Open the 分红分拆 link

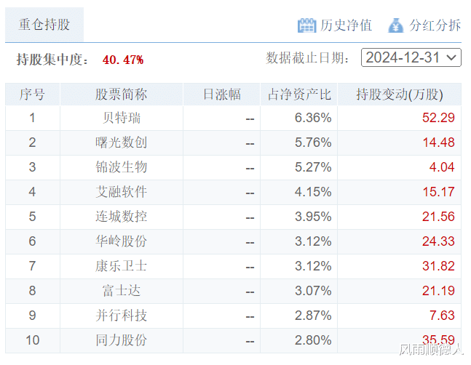[435, 25]
